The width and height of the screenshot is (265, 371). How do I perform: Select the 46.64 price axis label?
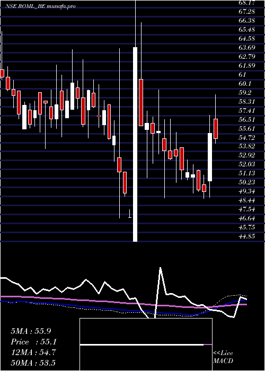247,218
